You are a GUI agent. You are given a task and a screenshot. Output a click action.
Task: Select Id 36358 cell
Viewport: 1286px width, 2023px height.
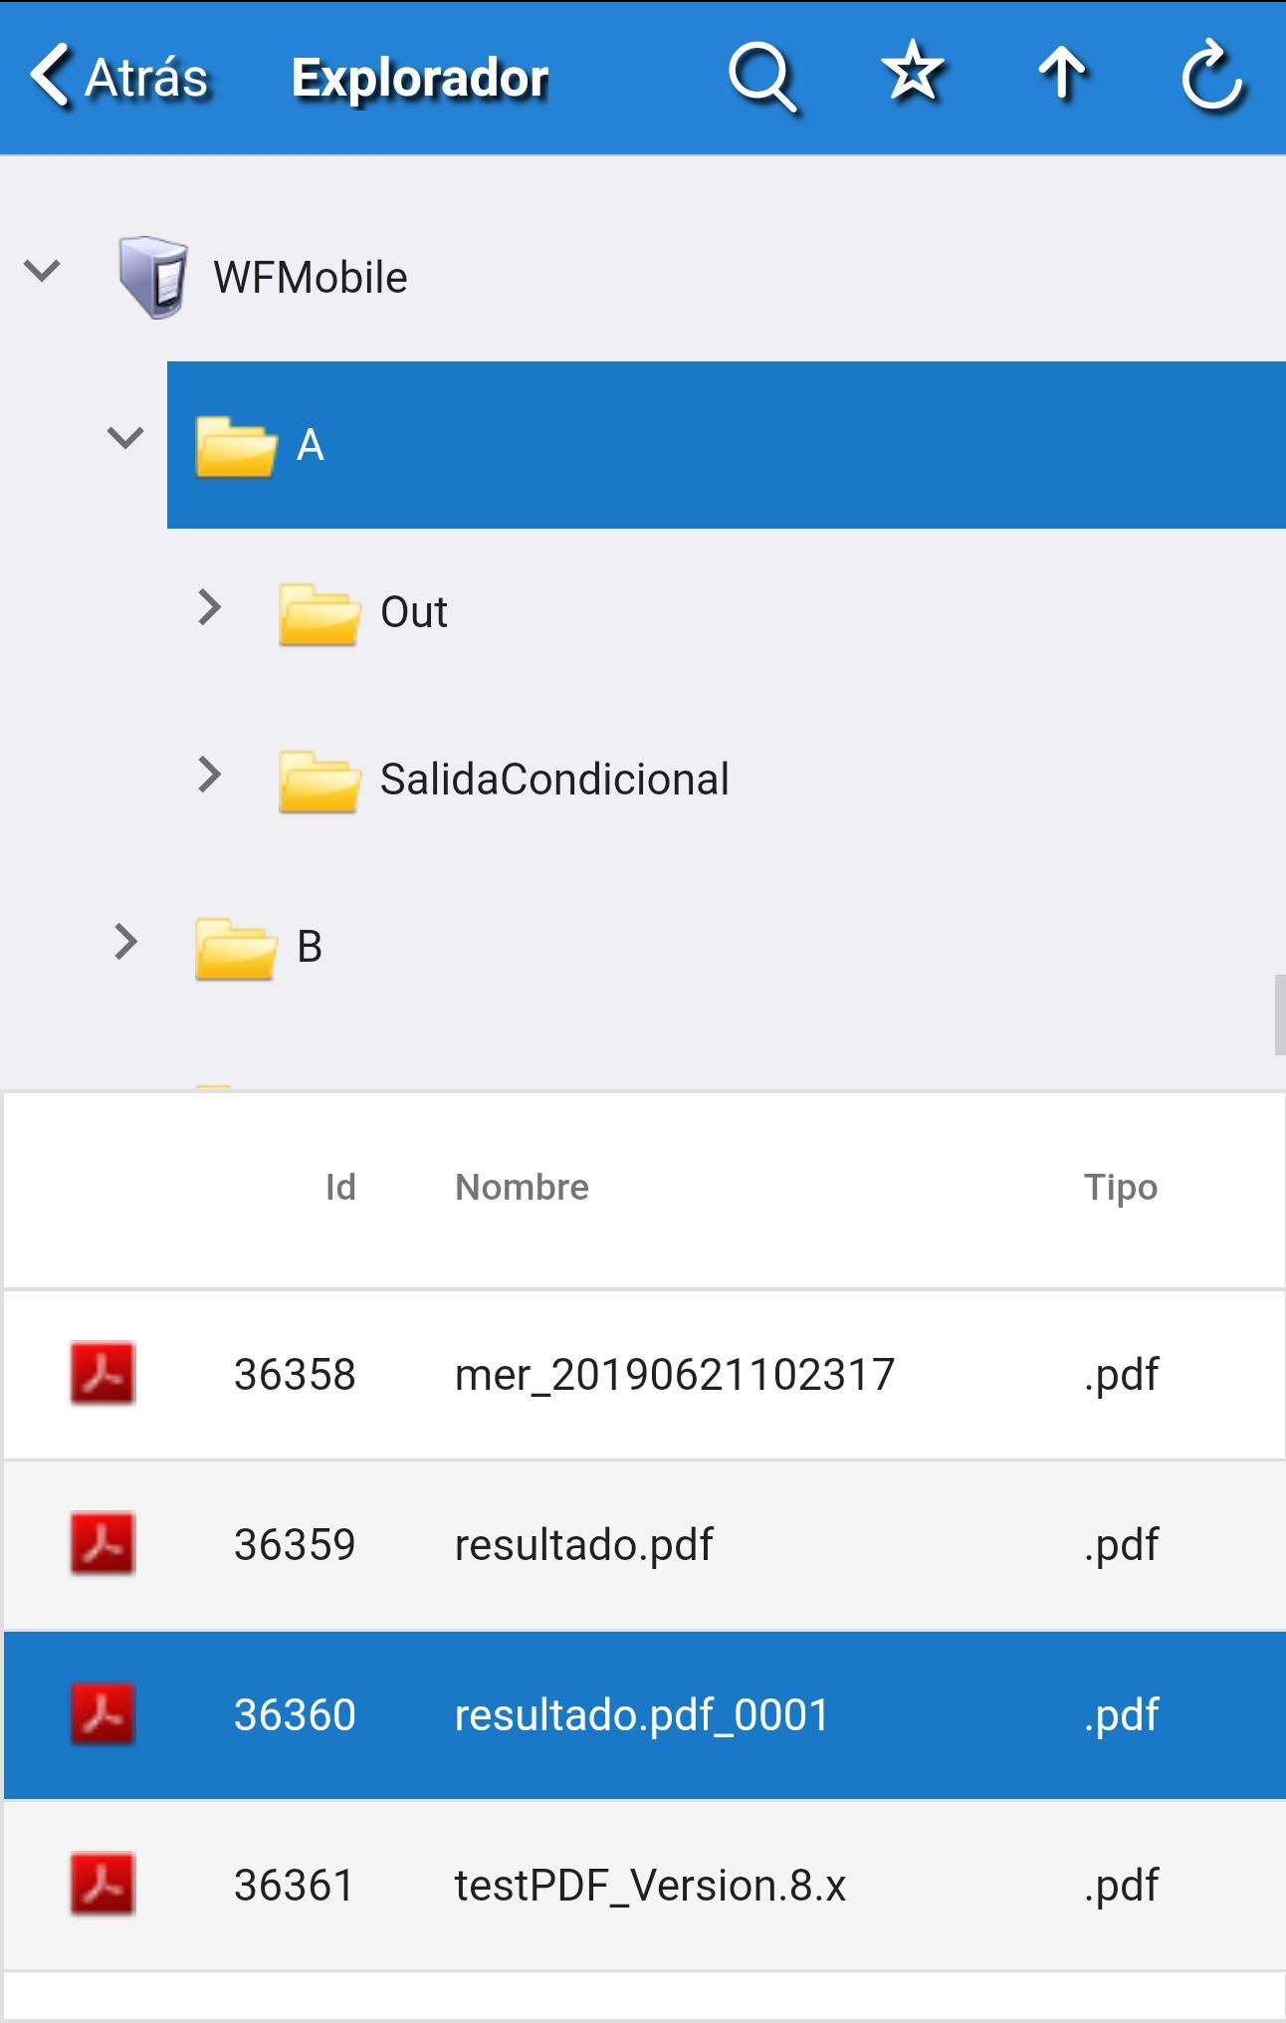click(295, 1375)
